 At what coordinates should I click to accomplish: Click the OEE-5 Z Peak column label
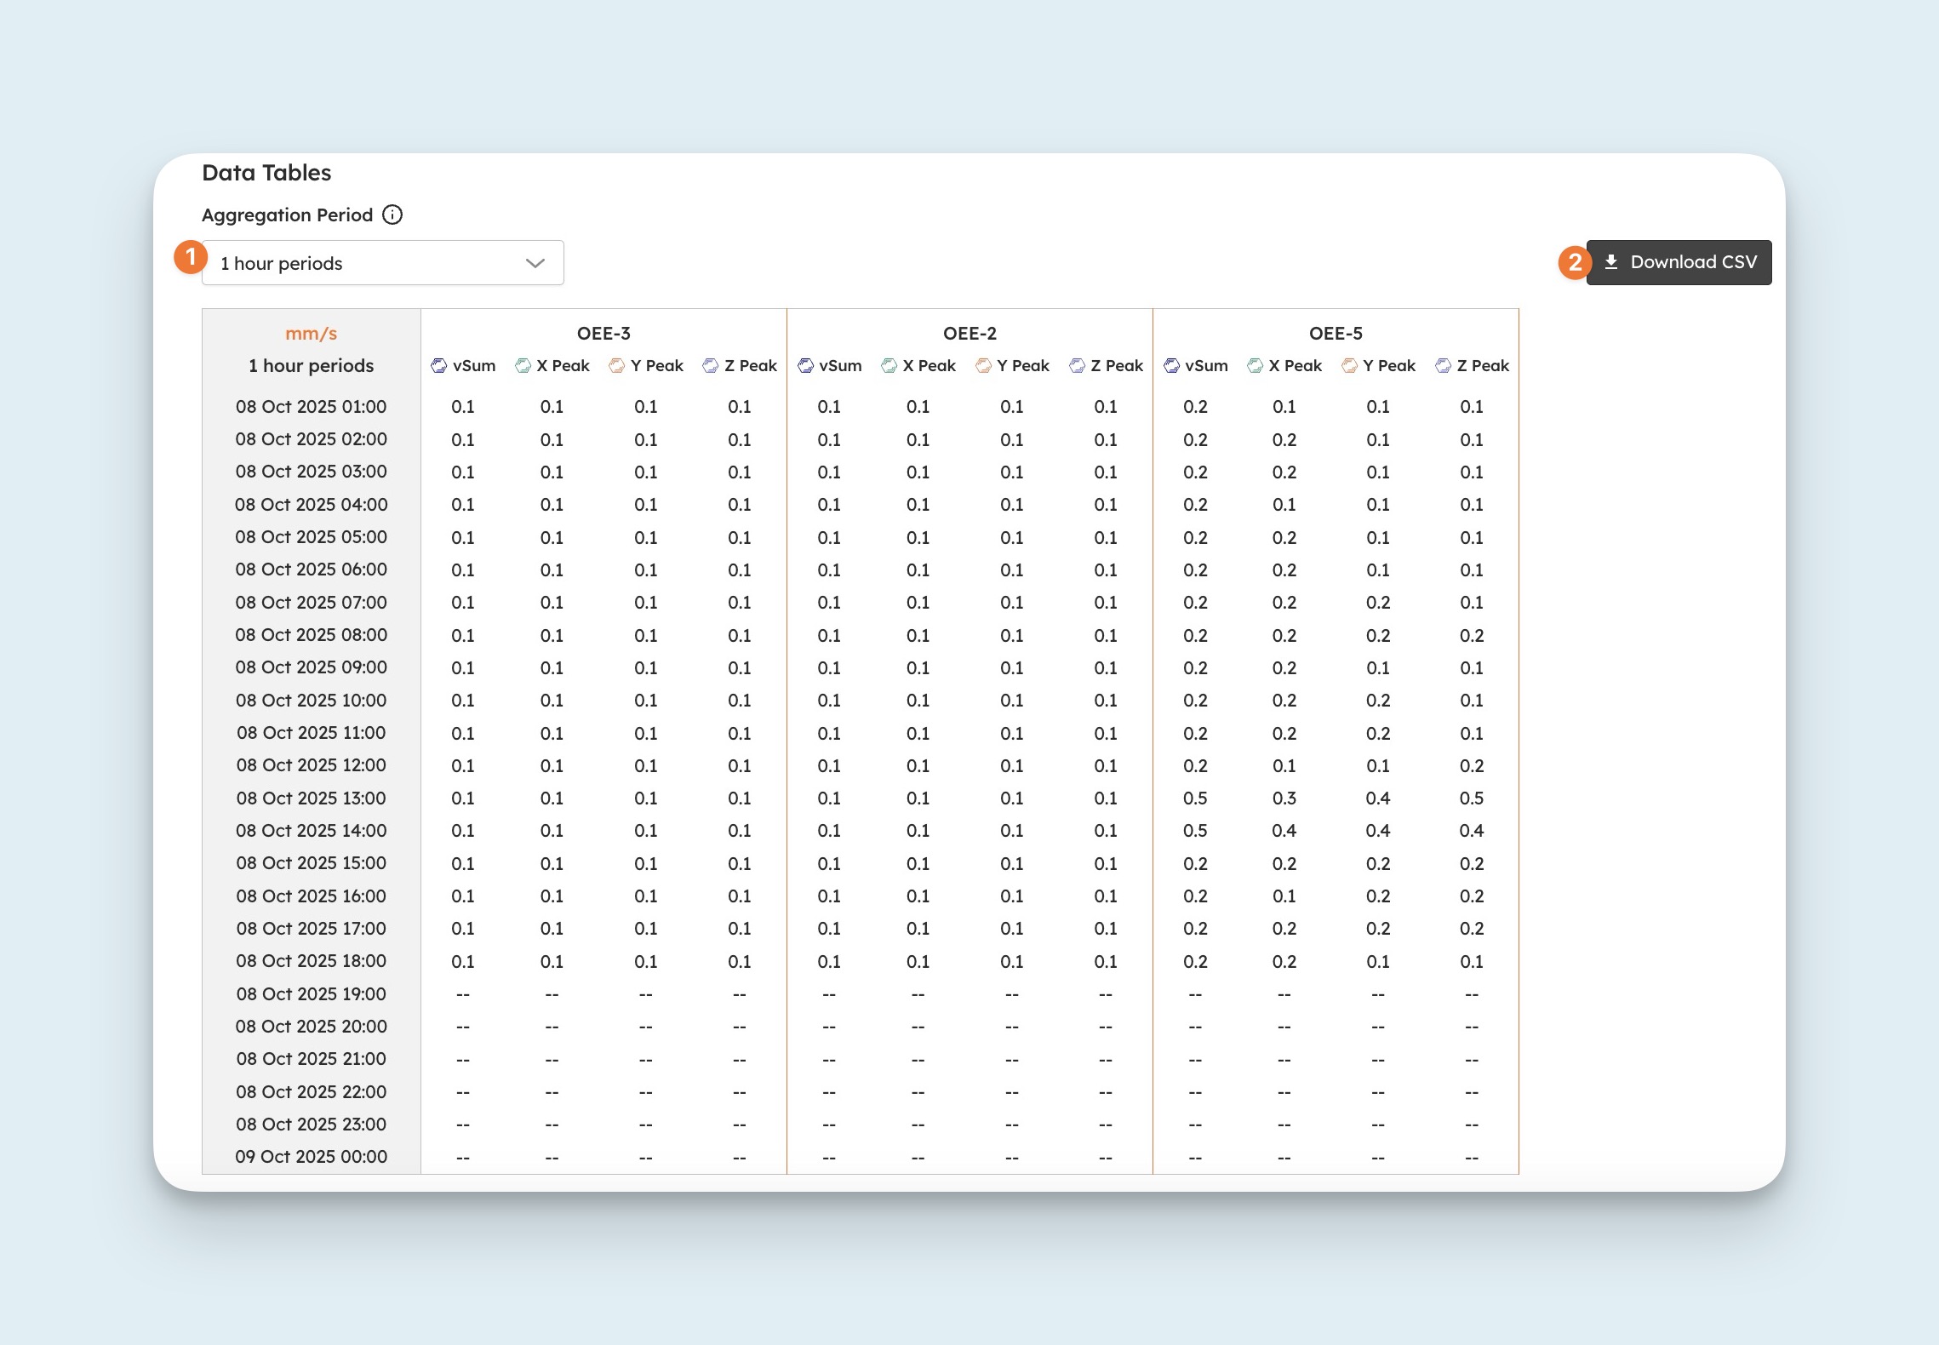coord(1482,366)
